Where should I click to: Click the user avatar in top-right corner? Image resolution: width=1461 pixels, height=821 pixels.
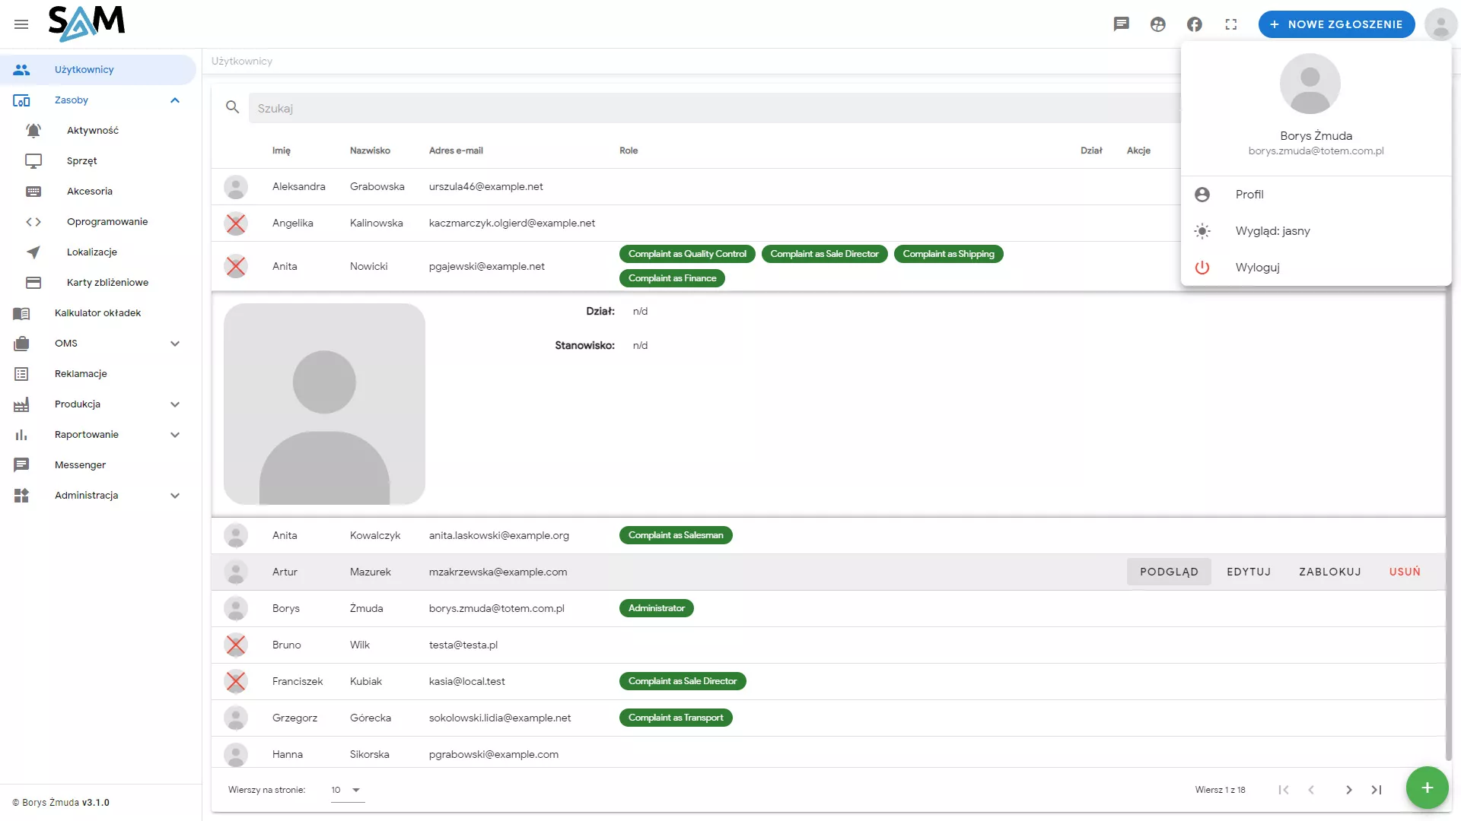[1440, 24]
